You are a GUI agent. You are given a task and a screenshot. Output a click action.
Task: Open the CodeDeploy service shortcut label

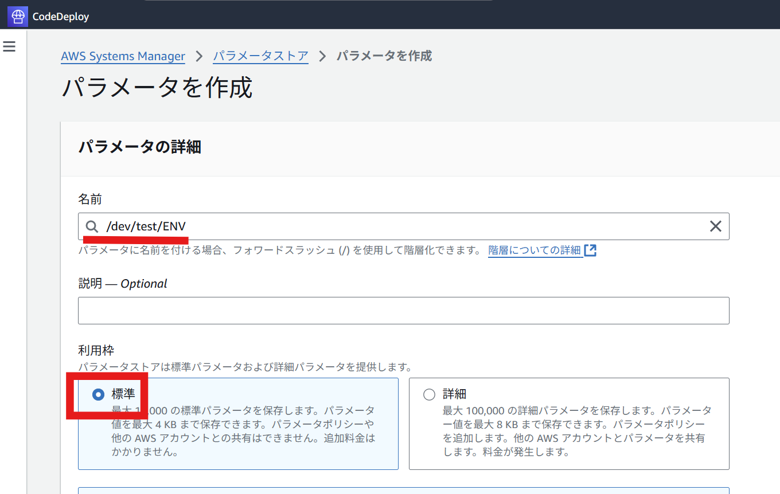point(61,17)
